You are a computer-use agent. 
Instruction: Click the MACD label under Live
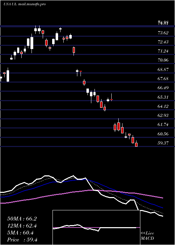tap(147, 238)
